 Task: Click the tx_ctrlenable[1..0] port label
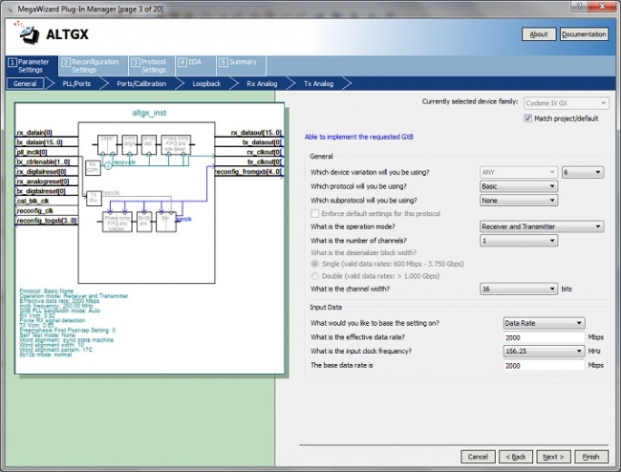pyautogui.click(x=43, y=161)
